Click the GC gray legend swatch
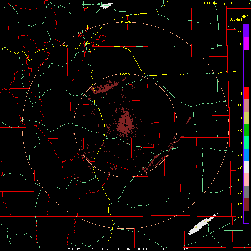 (246, 192)
